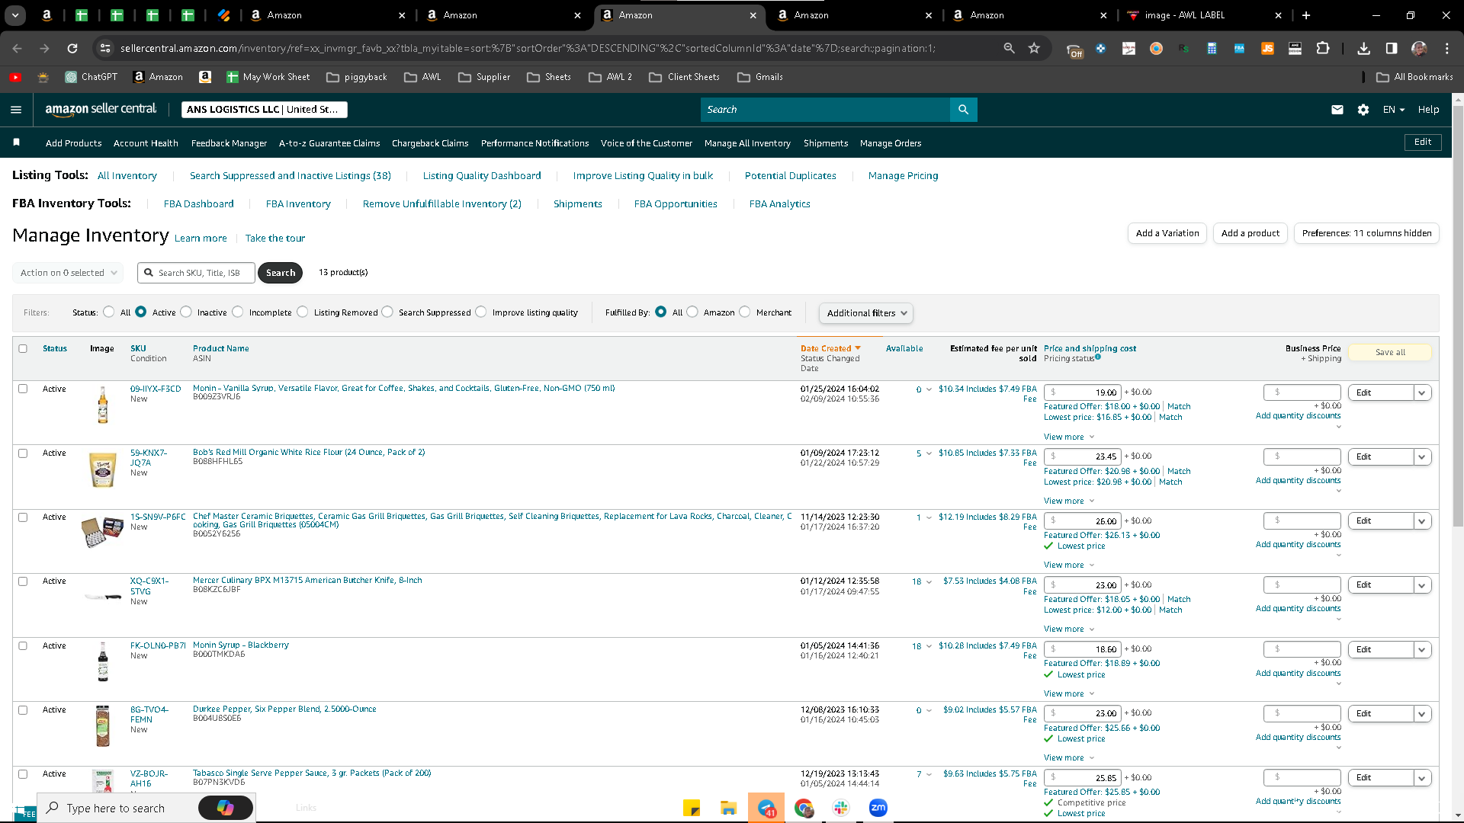Click the Add a Variation button

pos(1167,233)
